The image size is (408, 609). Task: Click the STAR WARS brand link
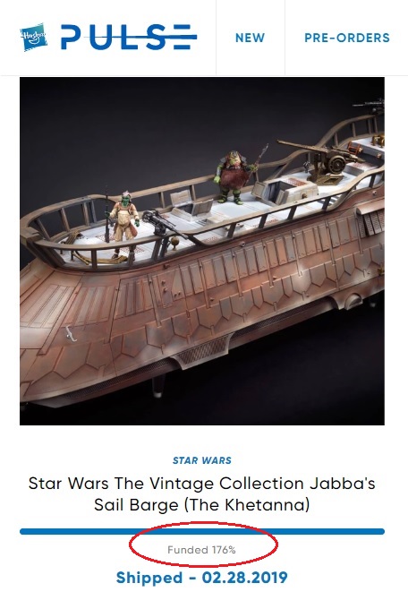pos(202,460)
